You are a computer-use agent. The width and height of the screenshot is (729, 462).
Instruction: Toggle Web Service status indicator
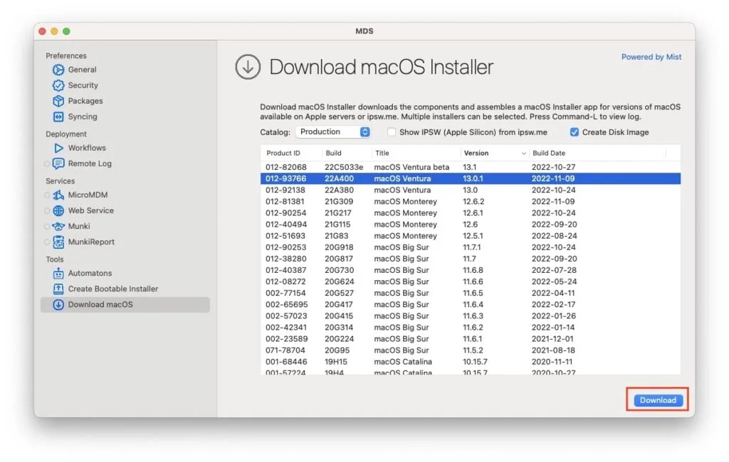pos(46,211)
